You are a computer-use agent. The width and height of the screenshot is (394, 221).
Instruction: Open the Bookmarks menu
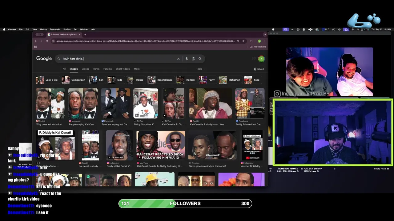point(55,29)
